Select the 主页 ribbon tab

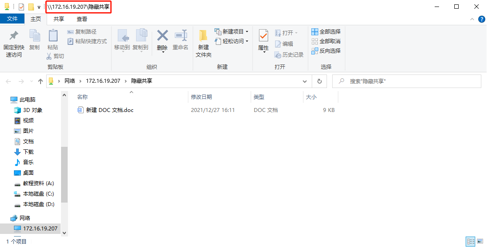[36, 19]
